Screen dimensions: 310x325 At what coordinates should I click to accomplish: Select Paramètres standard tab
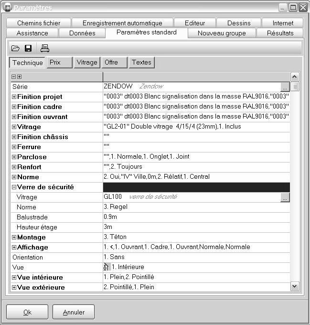pyautogui.click(x=147, y=32)
